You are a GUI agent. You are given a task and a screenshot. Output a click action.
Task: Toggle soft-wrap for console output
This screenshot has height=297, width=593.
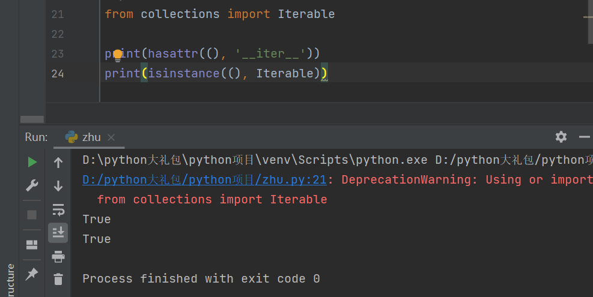[58, 209]
